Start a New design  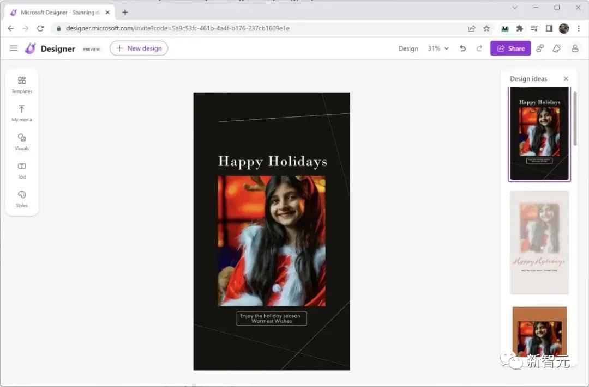click(139, 48)
